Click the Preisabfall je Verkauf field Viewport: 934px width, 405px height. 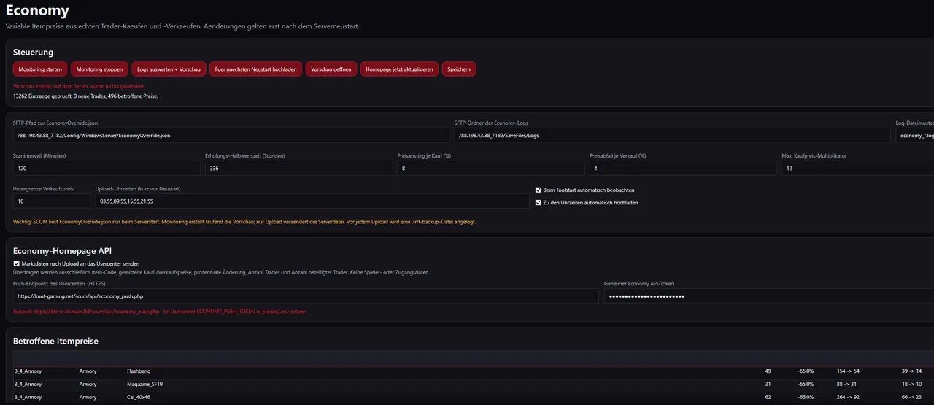683,168
